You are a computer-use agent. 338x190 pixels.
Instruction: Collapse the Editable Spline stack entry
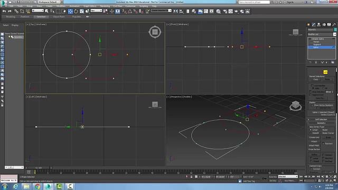tap(310, 39)
